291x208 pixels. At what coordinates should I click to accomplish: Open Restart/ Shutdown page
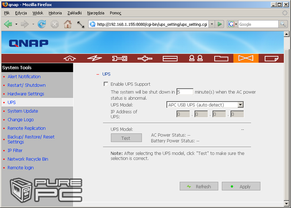[26, 85]
